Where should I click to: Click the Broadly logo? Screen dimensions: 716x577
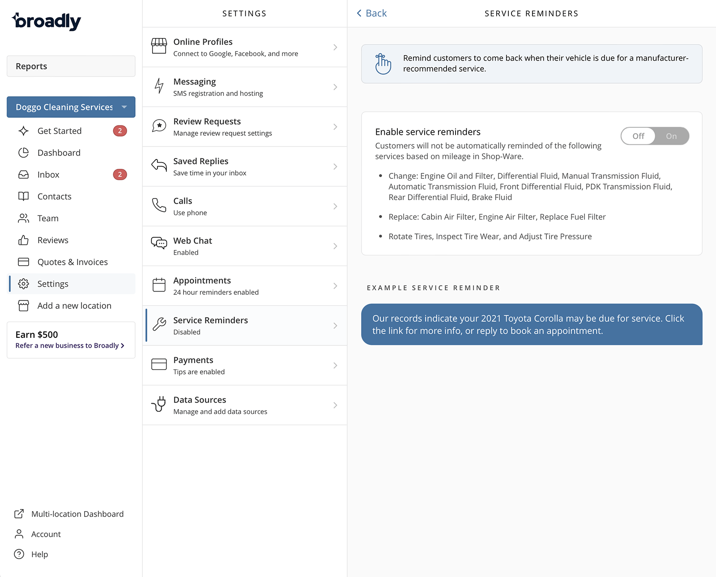[47, 21]
